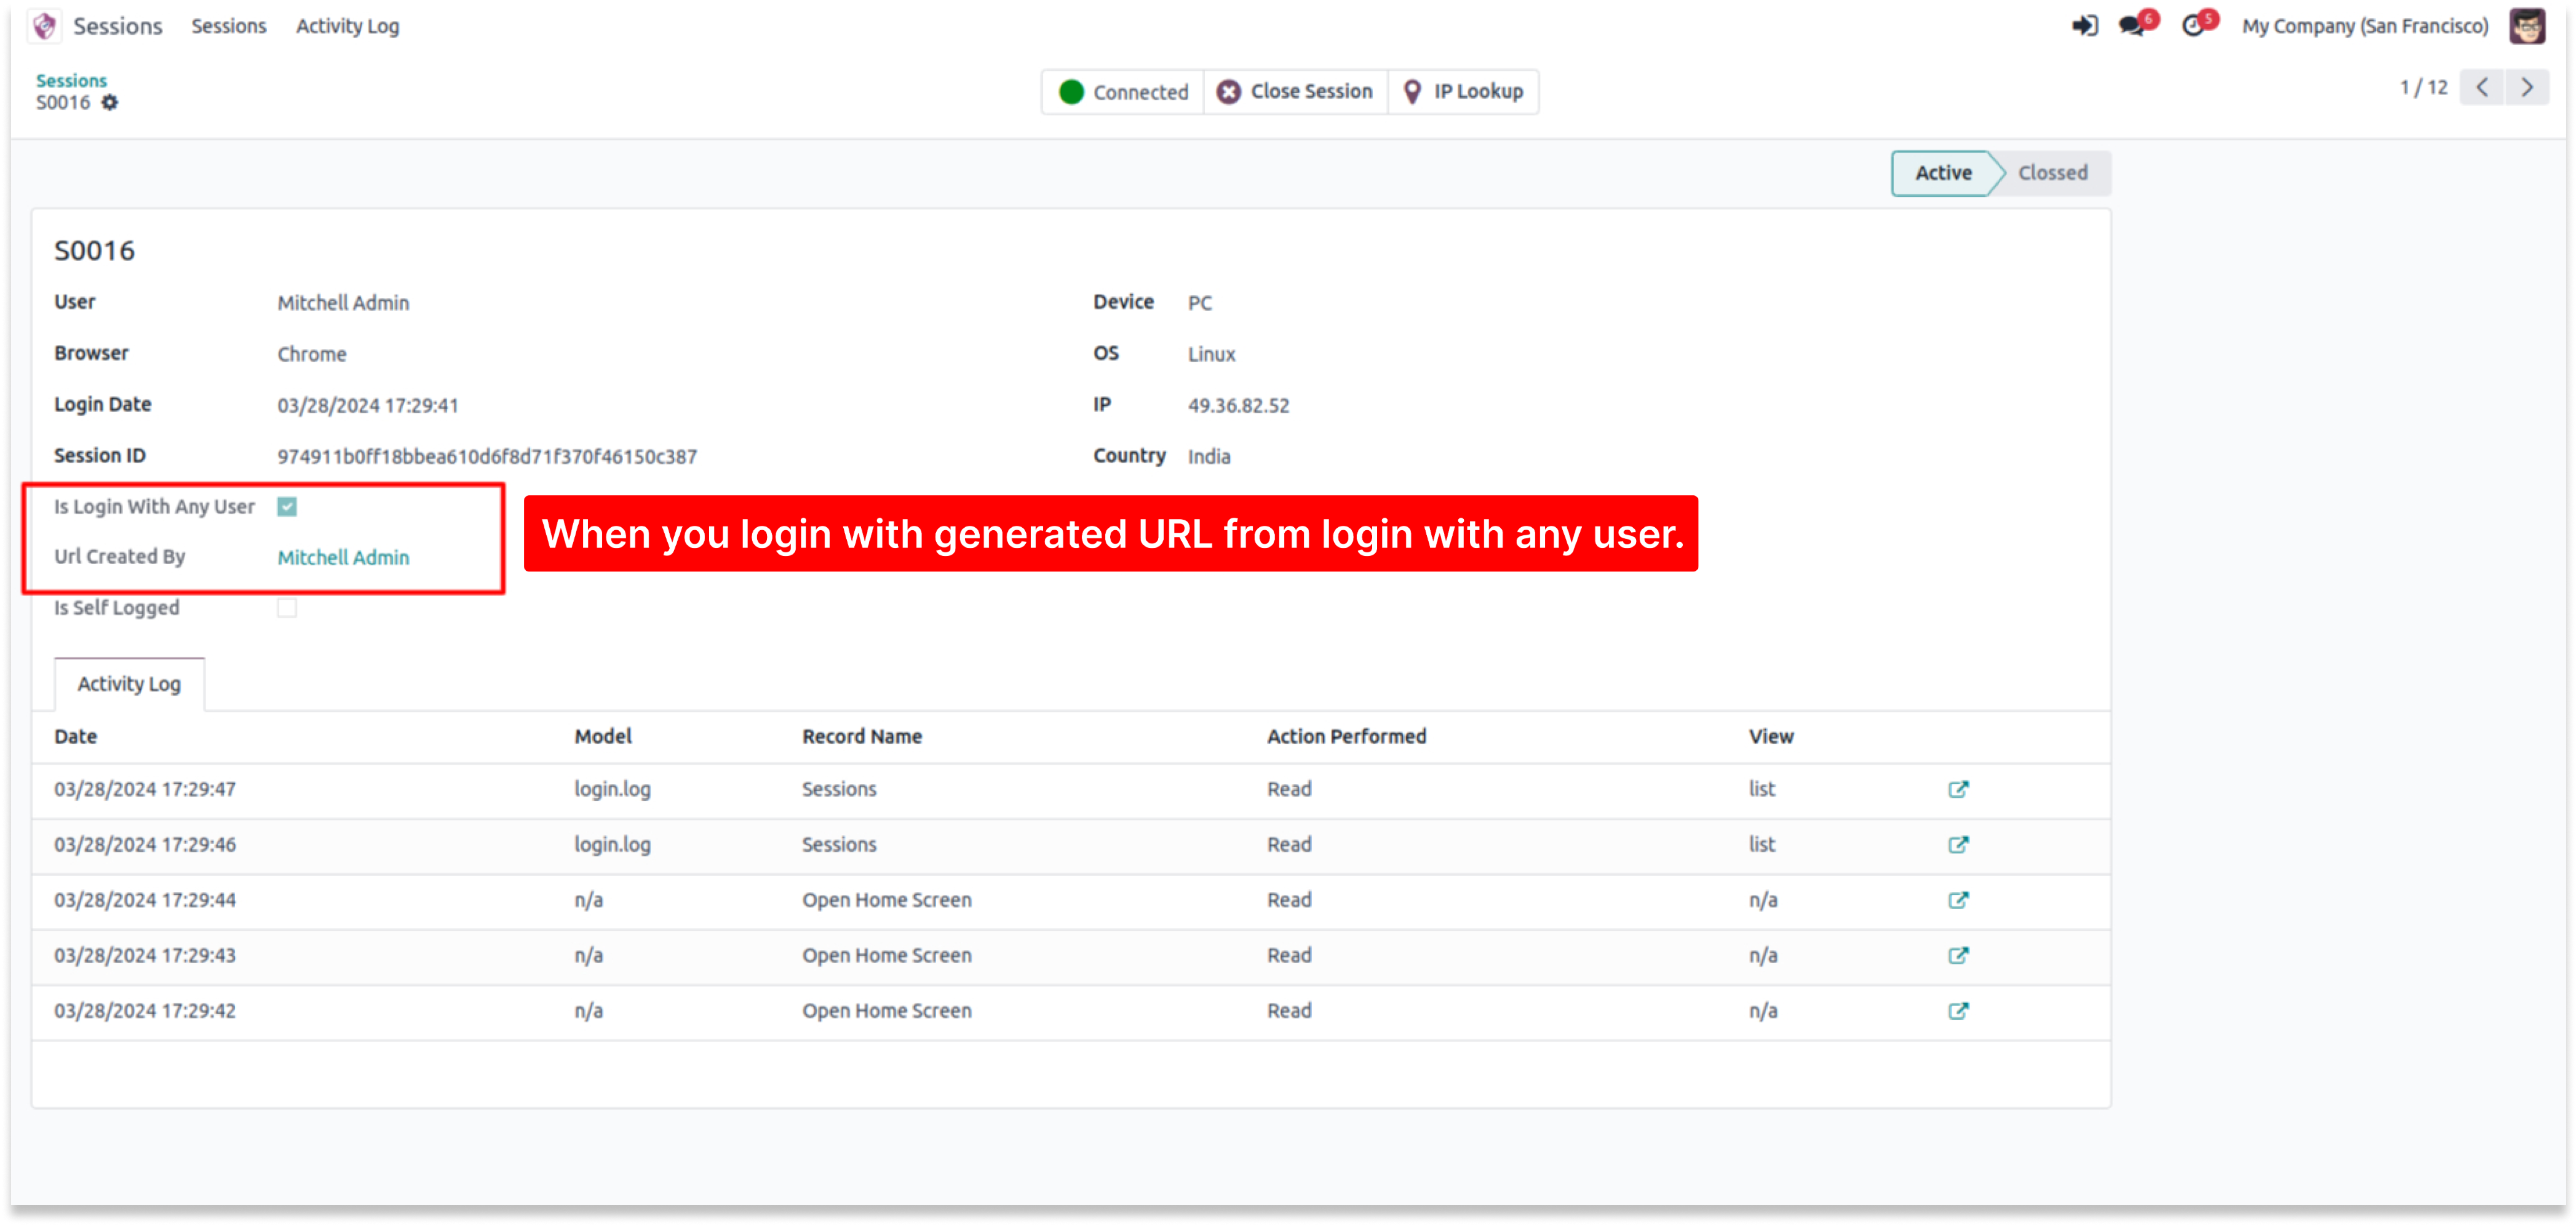Image resolution: width=2576 pixels, height=1225 pixels.
Task: Sort by the View column header
Action: click(x=1771, y=736)
